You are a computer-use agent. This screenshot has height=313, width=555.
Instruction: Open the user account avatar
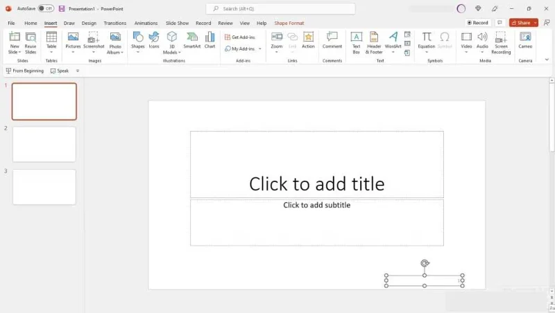pyautogui.click(x=461, y=8)
